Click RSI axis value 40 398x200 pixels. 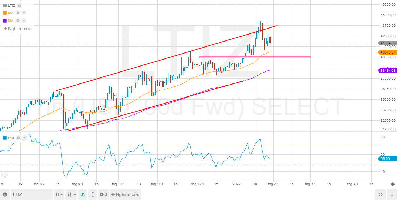coord(382,171)
